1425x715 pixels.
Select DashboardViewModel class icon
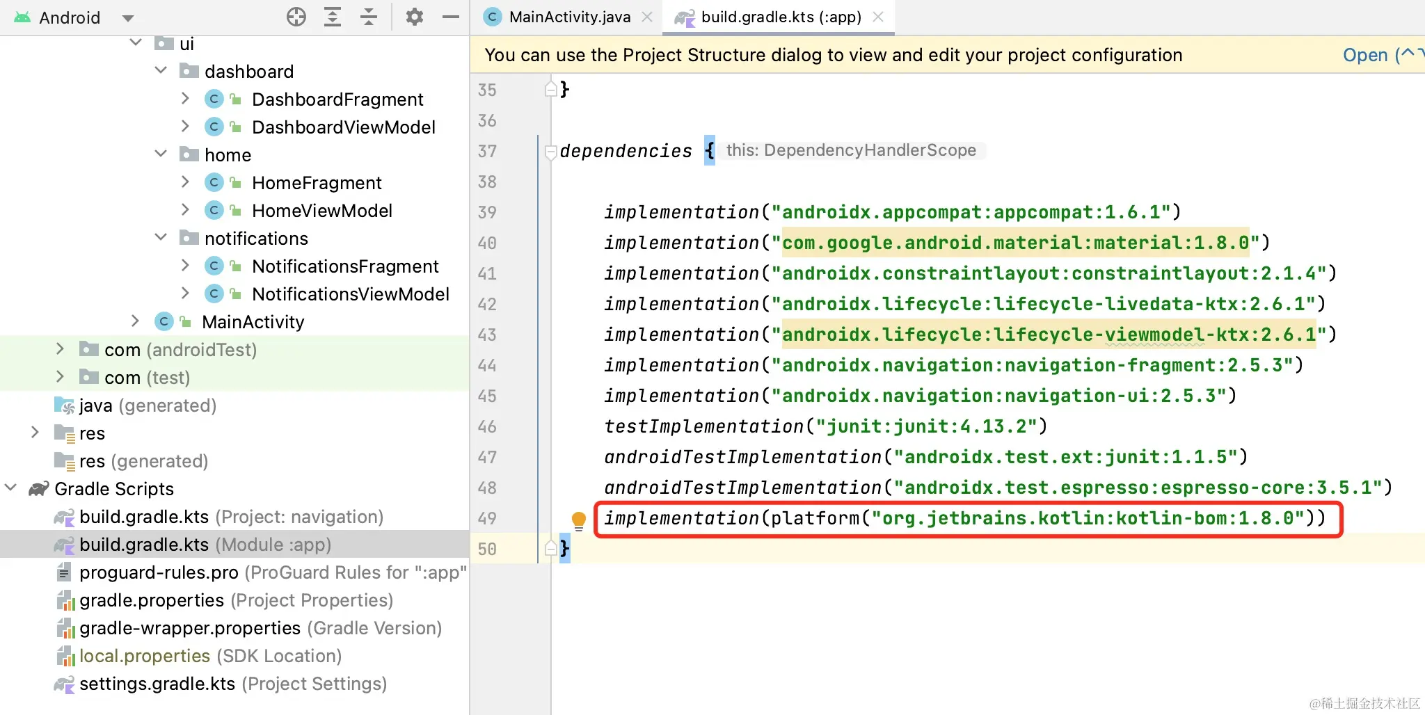(214, 127)
